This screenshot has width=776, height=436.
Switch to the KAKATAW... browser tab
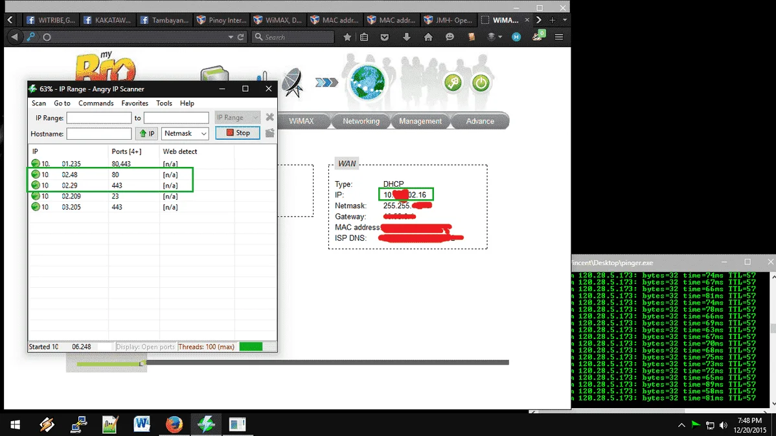pyautogui.click(x=108, y=20)
